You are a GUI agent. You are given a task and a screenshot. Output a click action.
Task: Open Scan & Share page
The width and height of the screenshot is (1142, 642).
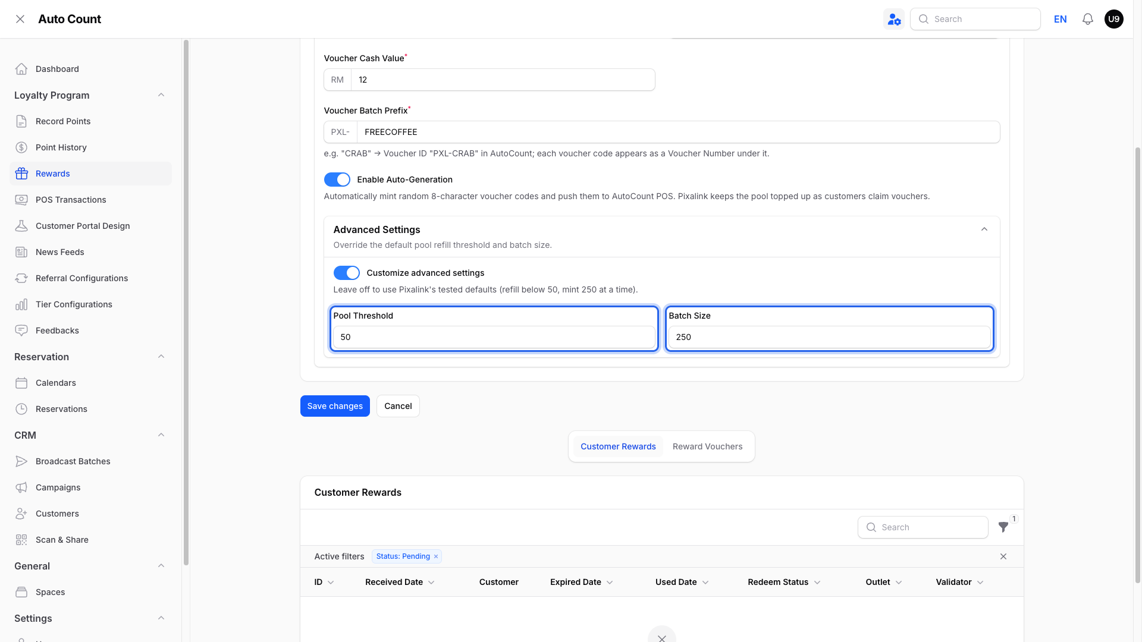90,540
